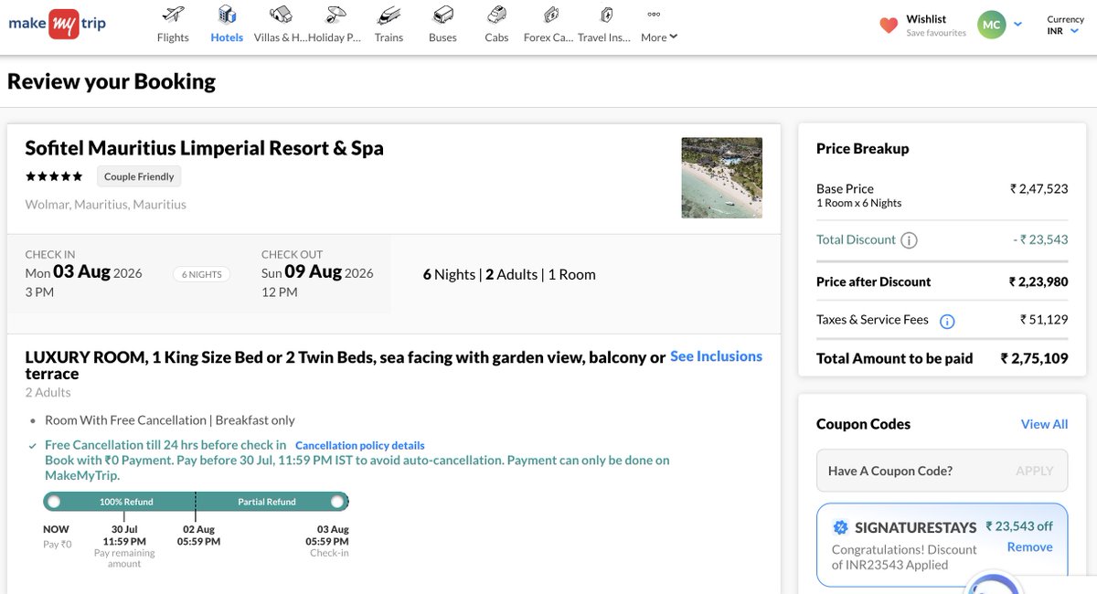Go to Trains tab label
Viewport: 1097px width, 594px height.
[x=389, y=37]
